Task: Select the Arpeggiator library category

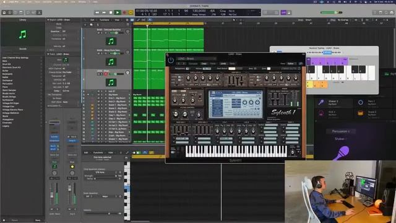Action: click(x=8, y=120)
